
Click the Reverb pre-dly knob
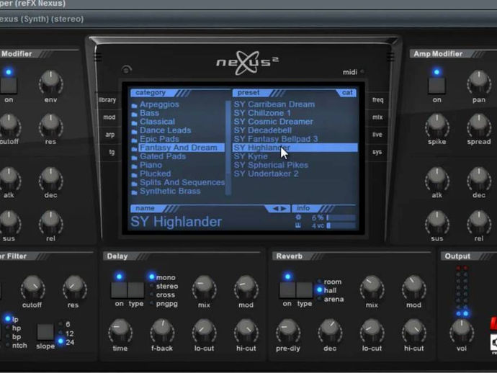(288, 331)
